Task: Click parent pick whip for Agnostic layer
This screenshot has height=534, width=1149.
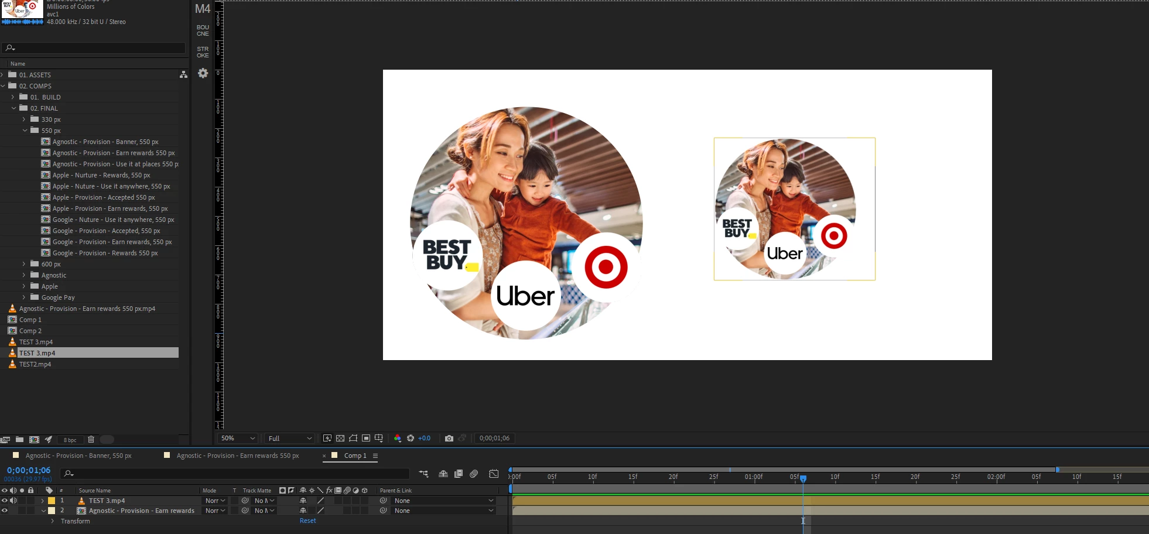Action: tap(383, 511)
